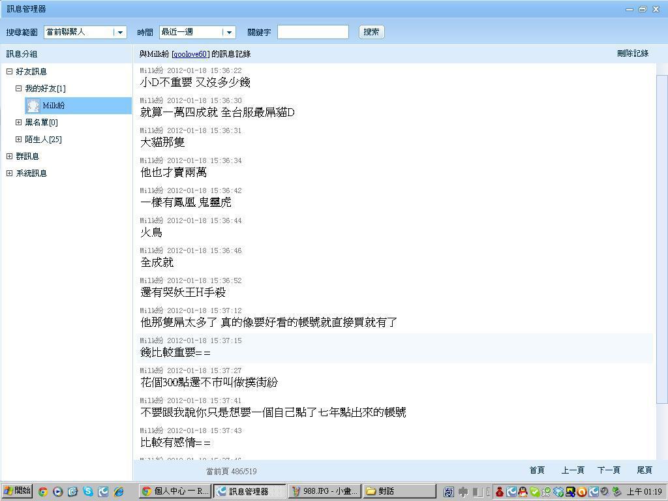Image resolution: width=668 pixels, height=501 pixels.
Task: Collapse the 我的好友[1] node
Action: click(18, 89)
